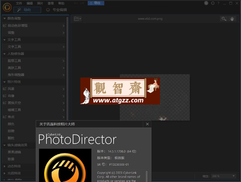Open 自动色彩增强 tool
Viewport: 241px width, 182px height.
click(34, 26)
